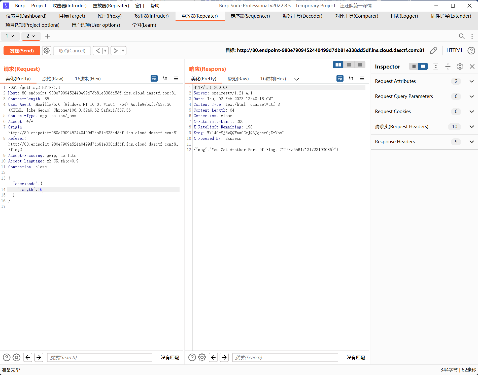
Task: Open Response search help icon
Action: [192, 357]
